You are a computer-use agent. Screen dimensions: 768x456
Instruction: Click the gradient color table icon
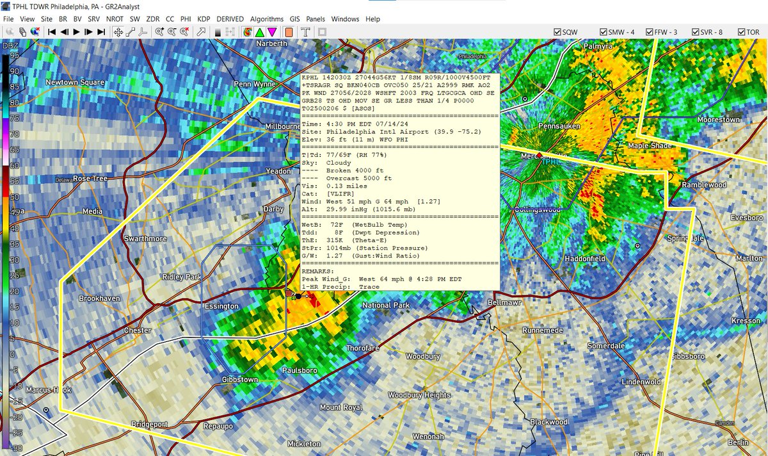(x=218, y=31)
